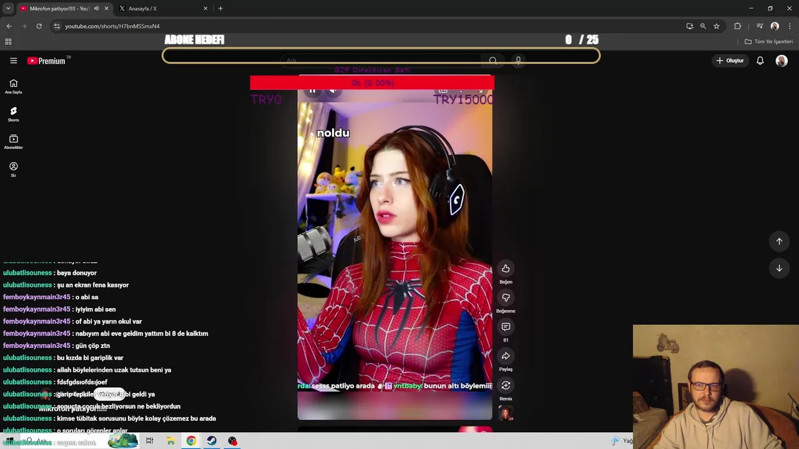This screenshot has height=449, width=799.
Task: Go to Ana Sayfa in sidebar
Action: coord(13,86)
